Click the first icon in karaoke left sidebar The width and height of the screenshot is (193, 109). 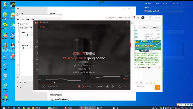tap(37, 42)
